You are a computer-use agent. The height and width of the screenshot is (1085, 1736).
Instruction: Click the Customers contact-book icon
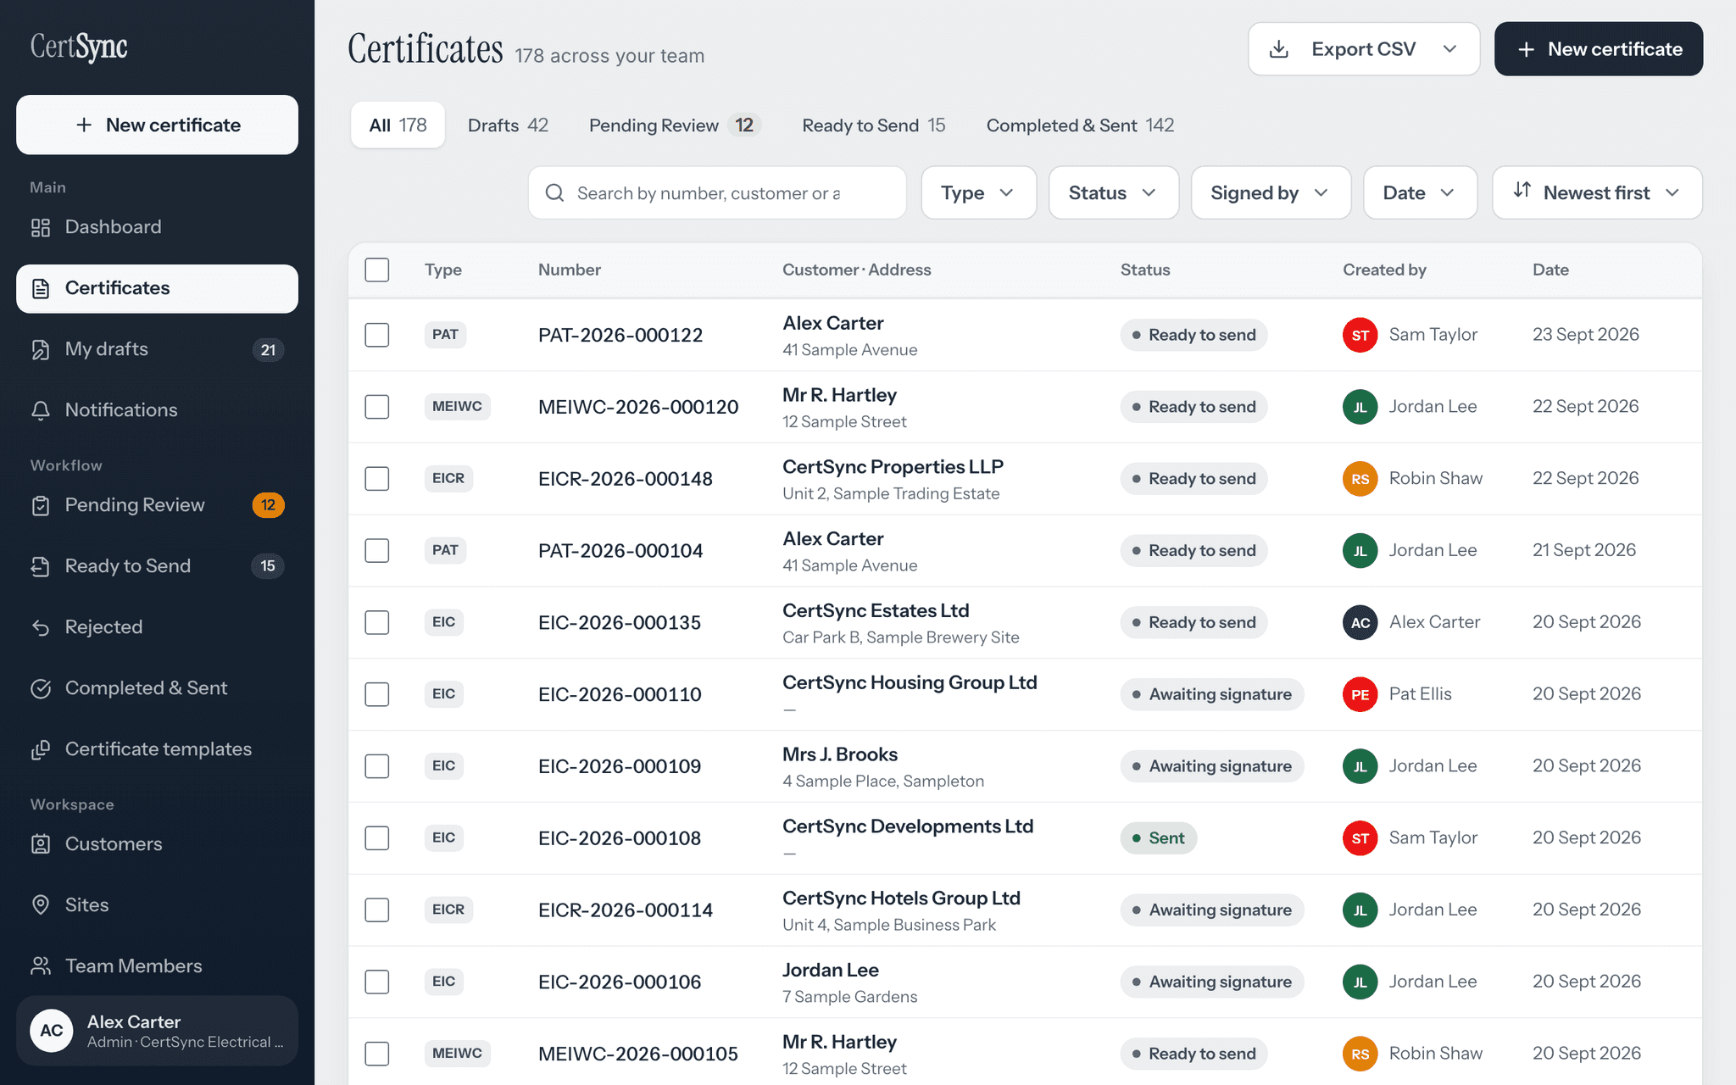41,844
